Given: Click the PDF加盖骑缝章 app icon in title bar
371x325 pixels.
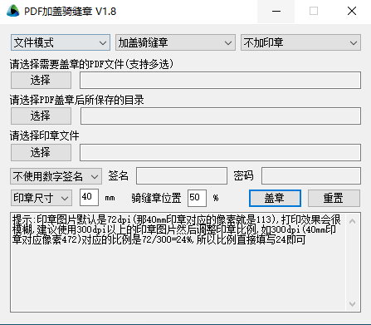Looking at the screenshot, I should click(13, 12).
